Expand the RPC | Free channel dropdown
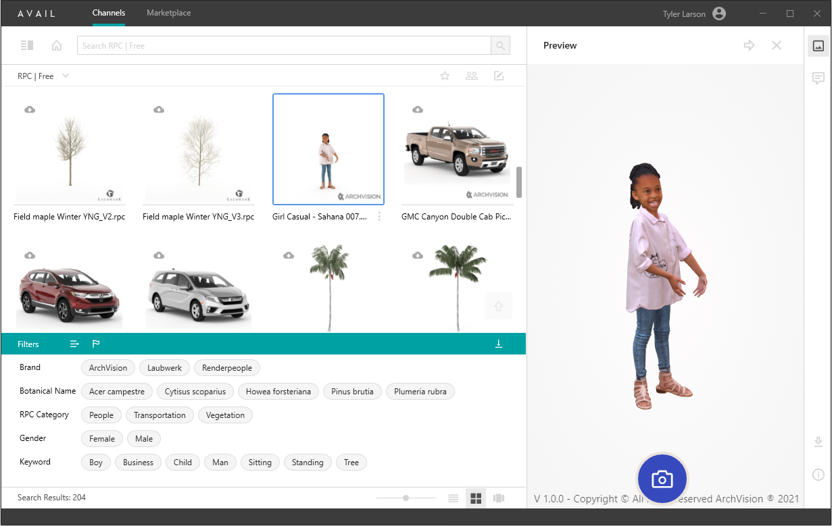 [66, 76]
